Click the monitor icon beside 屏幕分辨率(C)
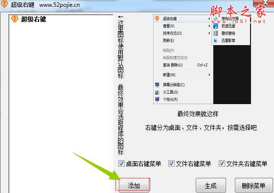Screen dimensions: 274x193 pos(157,85)
